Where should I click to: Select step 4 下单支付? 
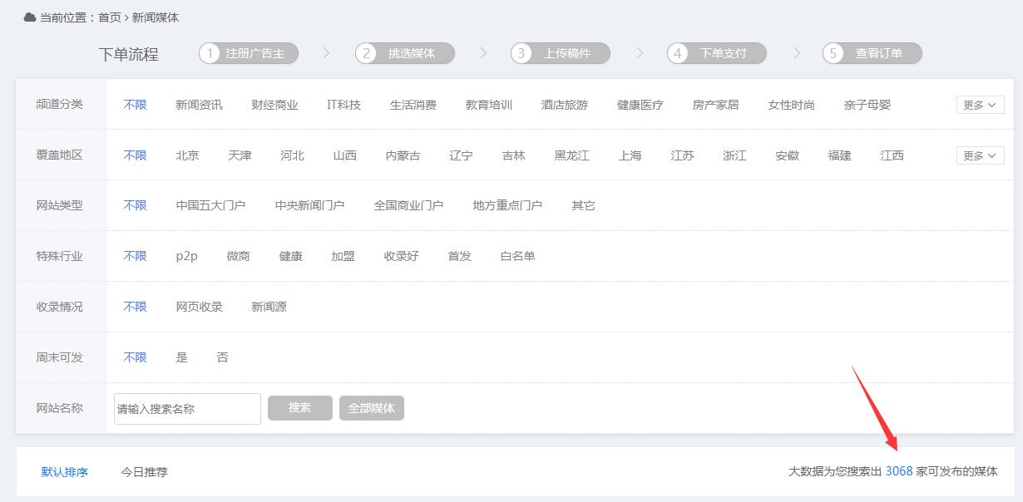(x=717, y=53)
